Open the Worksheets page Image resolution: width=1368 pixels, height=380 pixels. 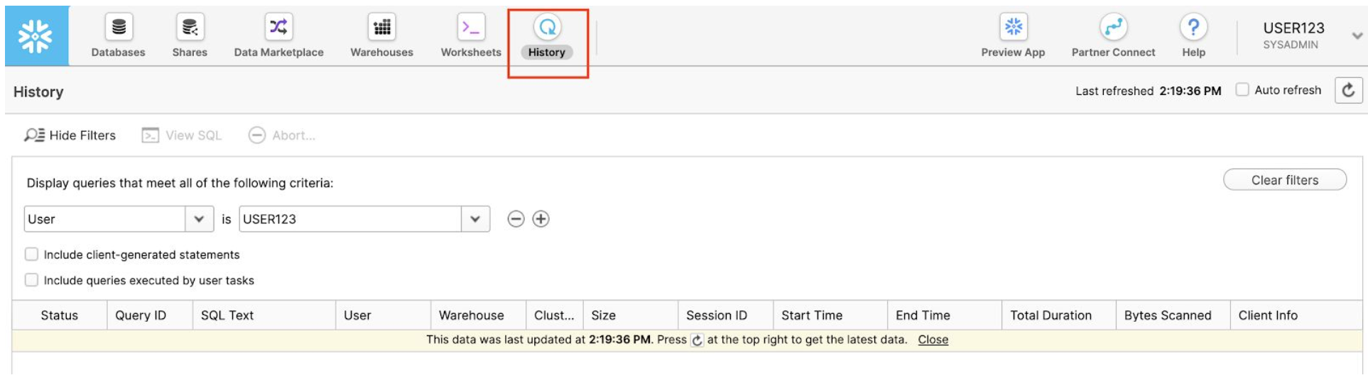(471, 35)
